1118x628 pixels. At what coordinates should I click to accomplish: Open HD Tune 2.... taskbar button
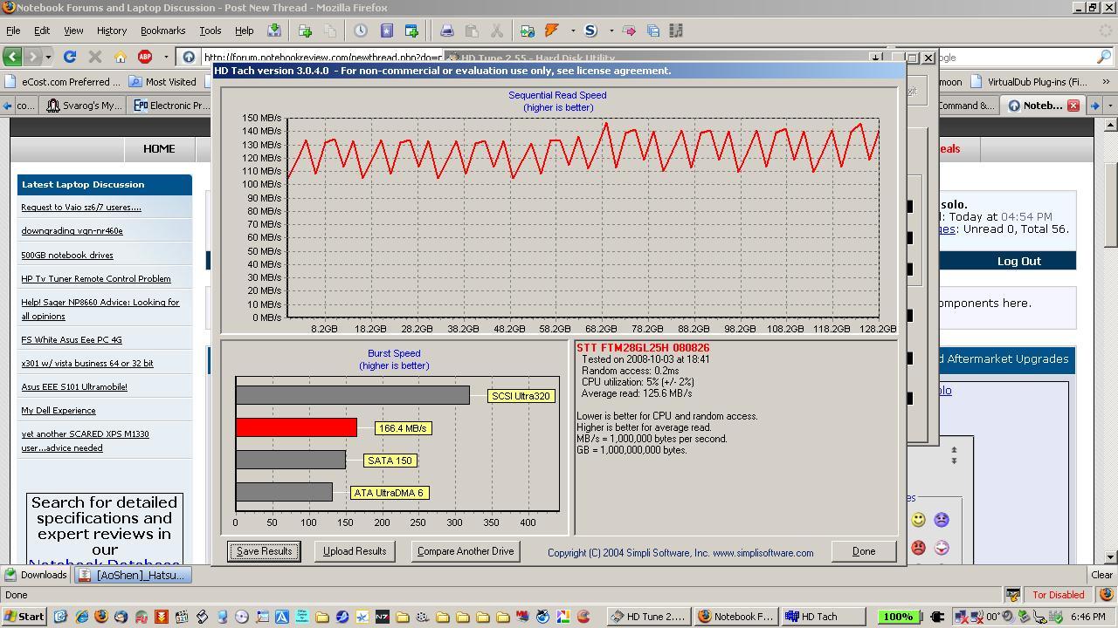coord(649,617)
